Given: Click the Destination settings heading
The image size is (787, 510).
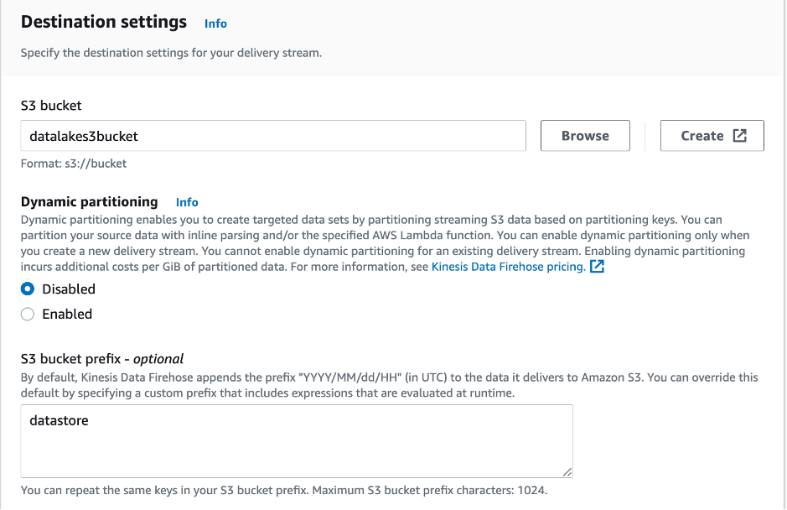Looking at the screenshot, I should tap(104, 22).
